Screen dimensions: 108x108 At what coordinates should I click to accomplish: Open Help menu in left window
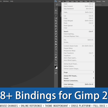point(12,1)
